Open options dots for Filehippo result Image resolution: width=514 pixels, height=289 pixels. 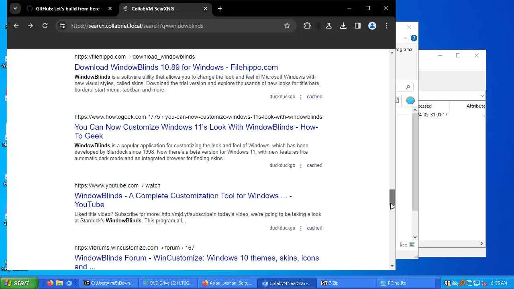[x=301, y=97]
